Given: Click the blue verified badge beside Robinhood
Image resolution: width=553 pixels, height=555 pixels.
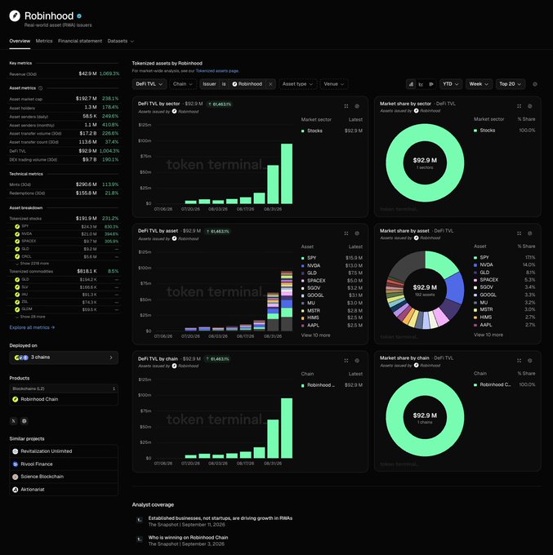Looking at the screenshot, I should [79, 16].
